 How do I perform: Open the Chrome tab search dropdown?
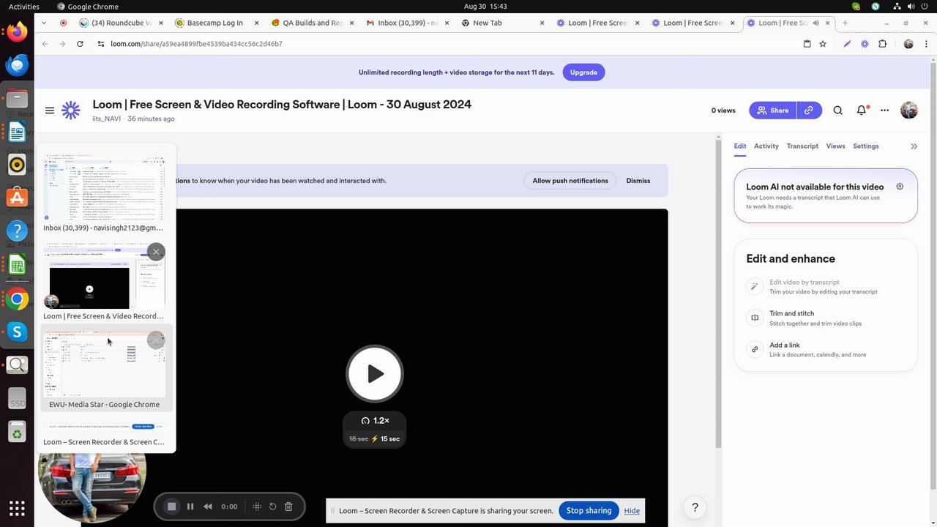[44, 23]
